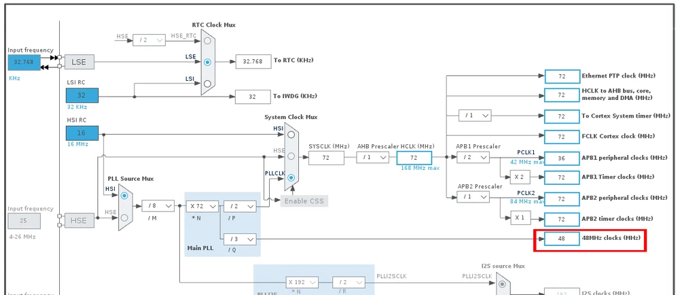Click the To RTC (KHz) output box
The height and width of the screenshot is (295, 678).
pos(253,61)
